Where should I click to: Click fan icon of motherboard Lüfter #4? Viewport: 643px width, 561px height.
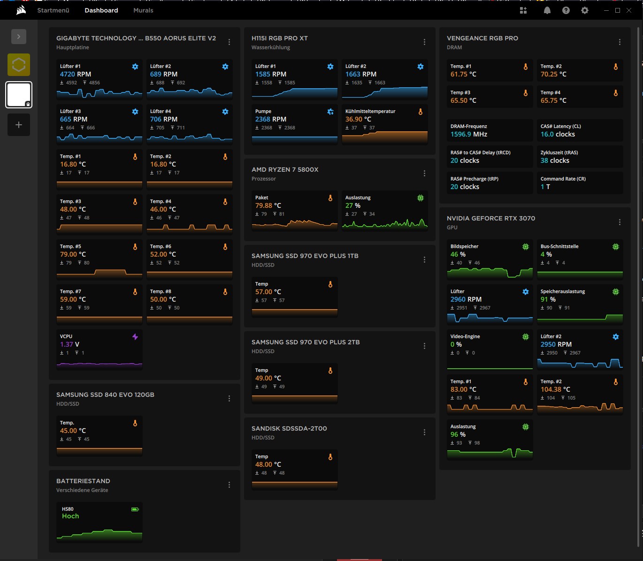[225, 112]
